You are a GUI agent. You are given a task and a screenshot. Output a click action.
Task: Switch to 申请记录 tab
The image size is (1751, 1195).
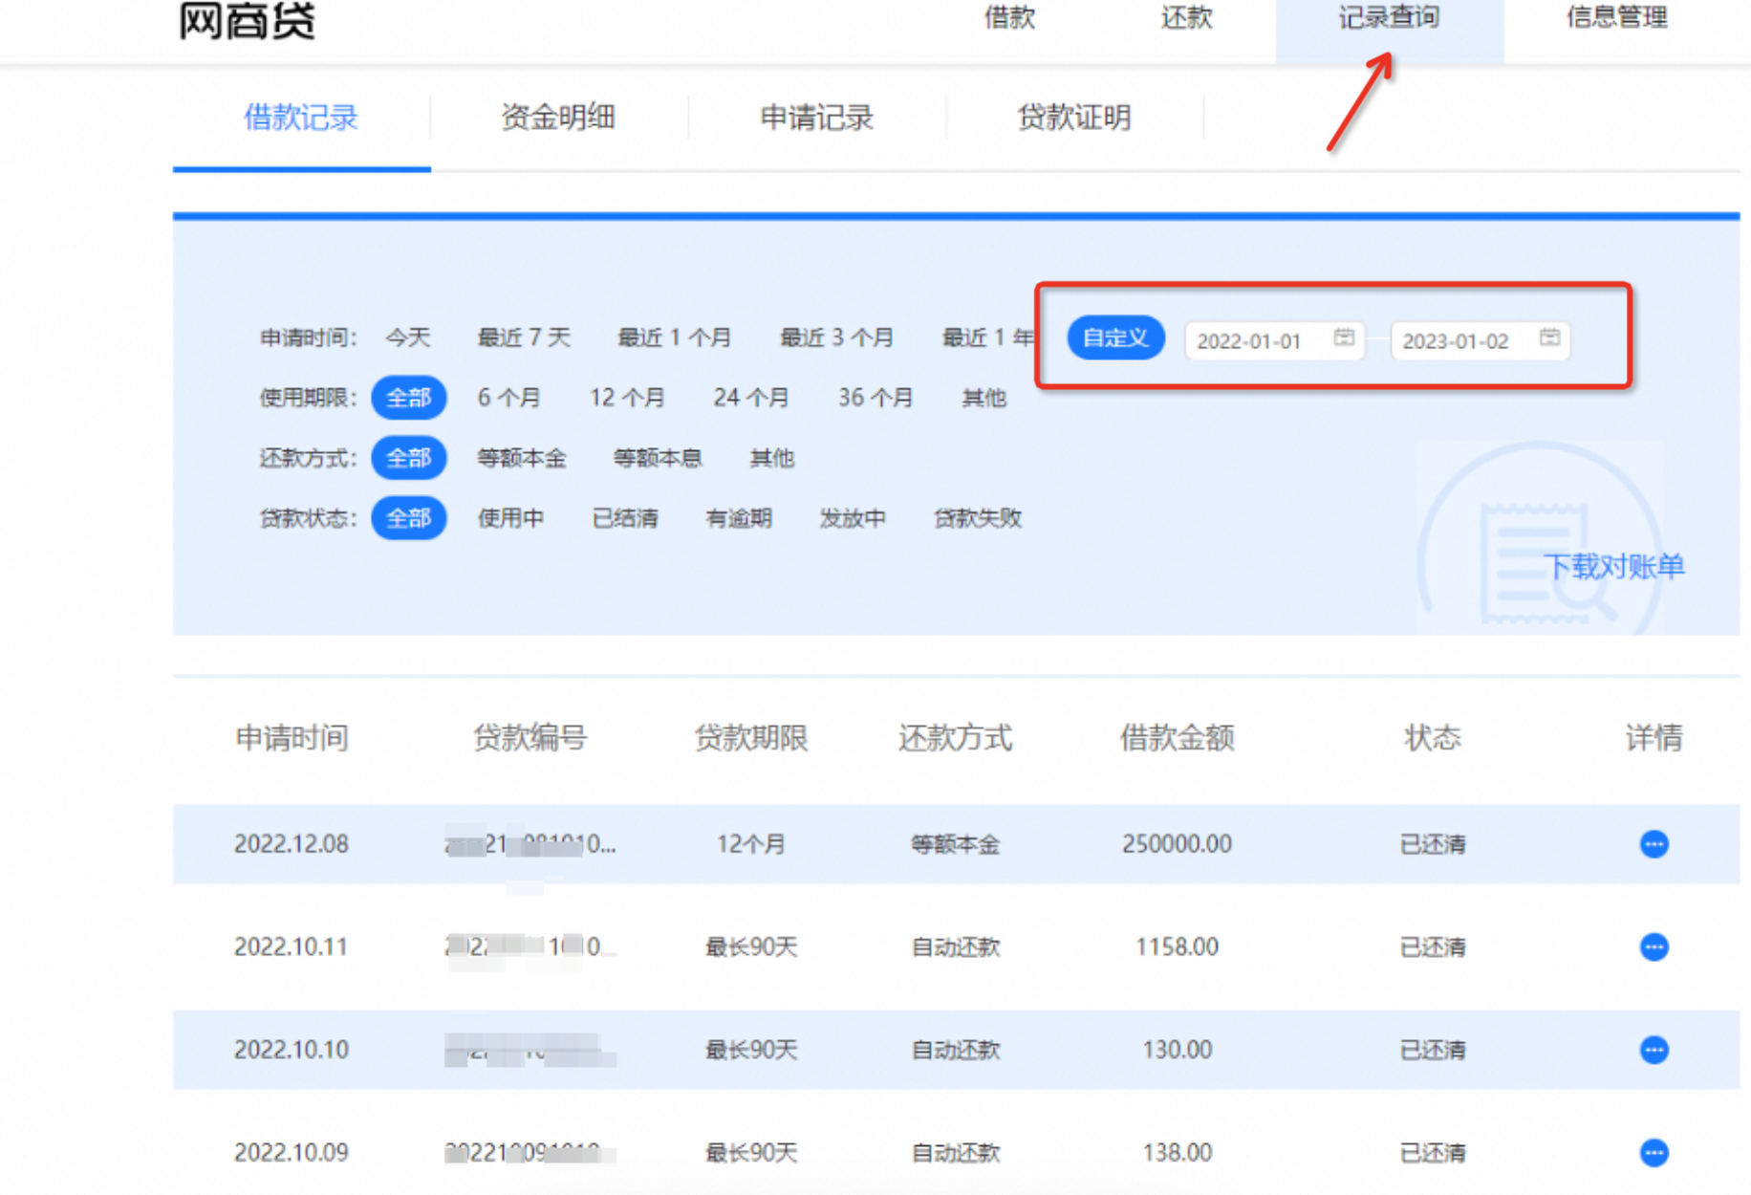click(816, 118)
